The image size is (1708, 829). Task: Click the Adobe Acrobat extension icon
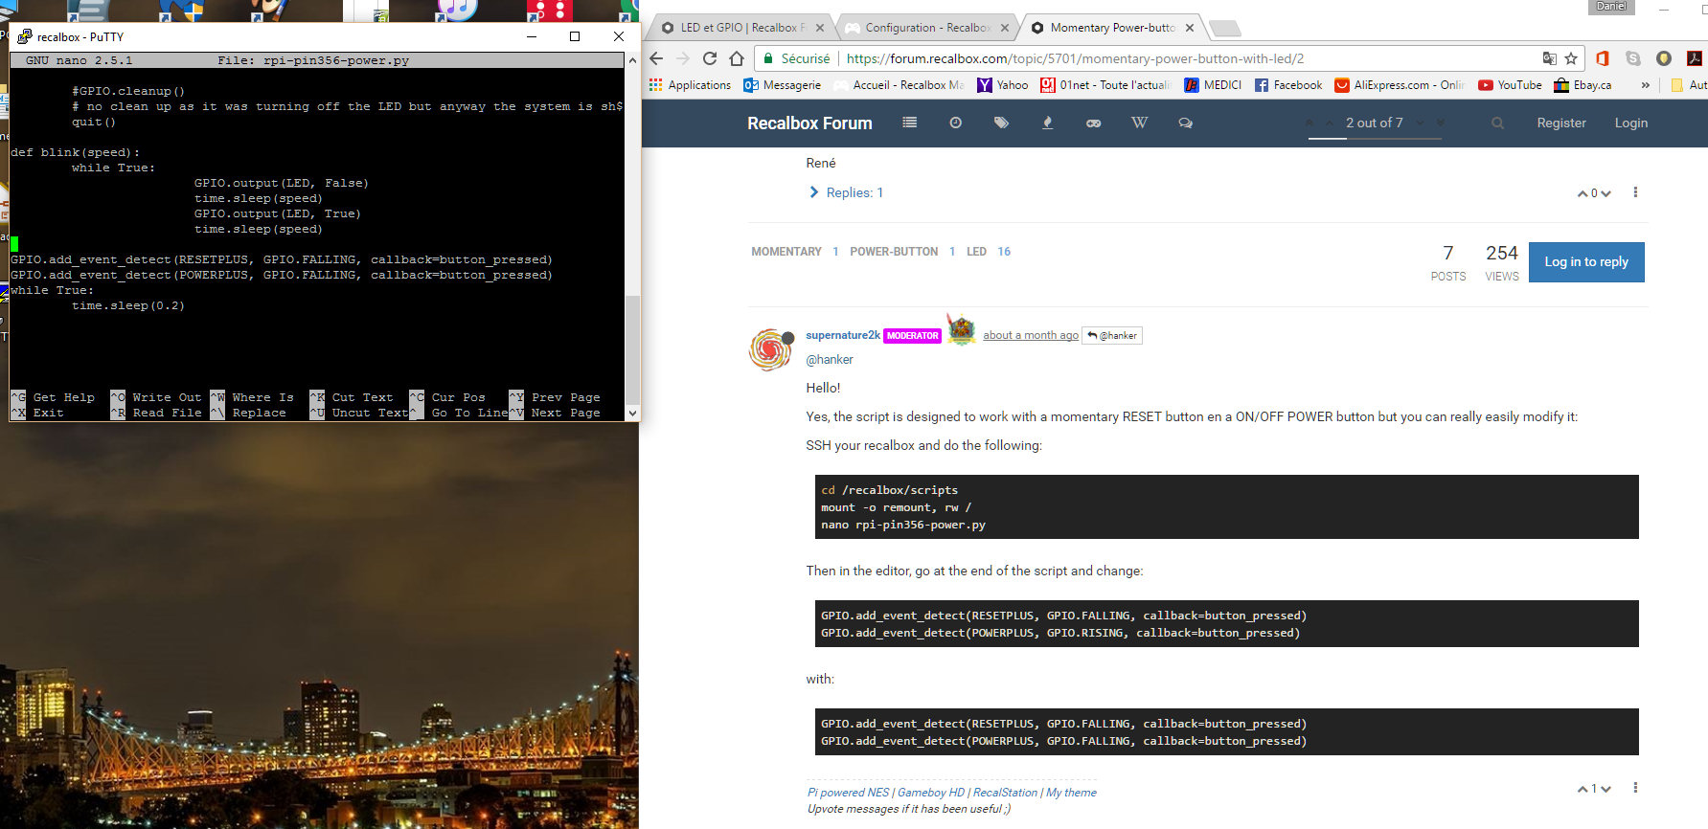tap(1695, 58)
